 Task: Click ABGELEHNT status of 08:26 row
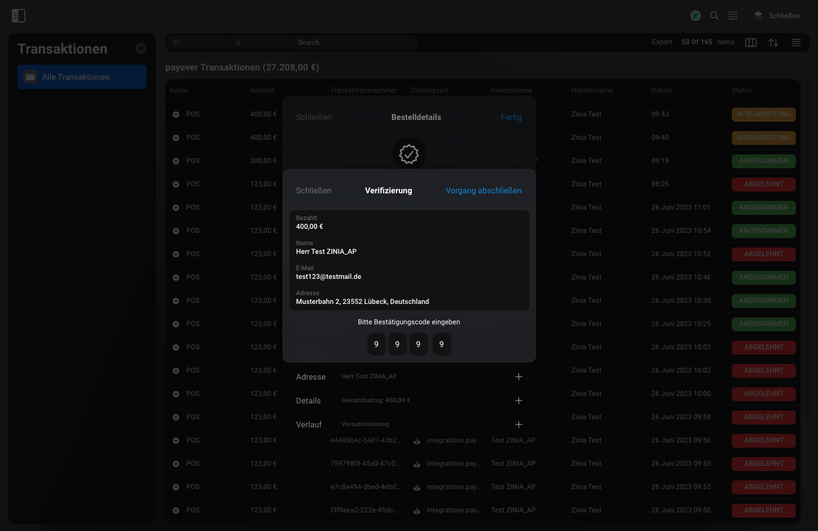764,185
